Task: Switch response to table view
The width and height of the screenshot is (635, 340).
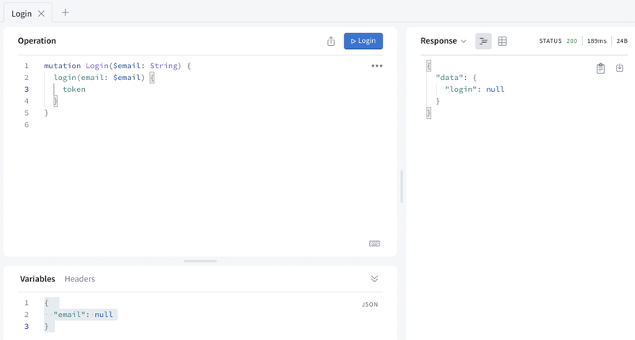Action: [502, 41]
